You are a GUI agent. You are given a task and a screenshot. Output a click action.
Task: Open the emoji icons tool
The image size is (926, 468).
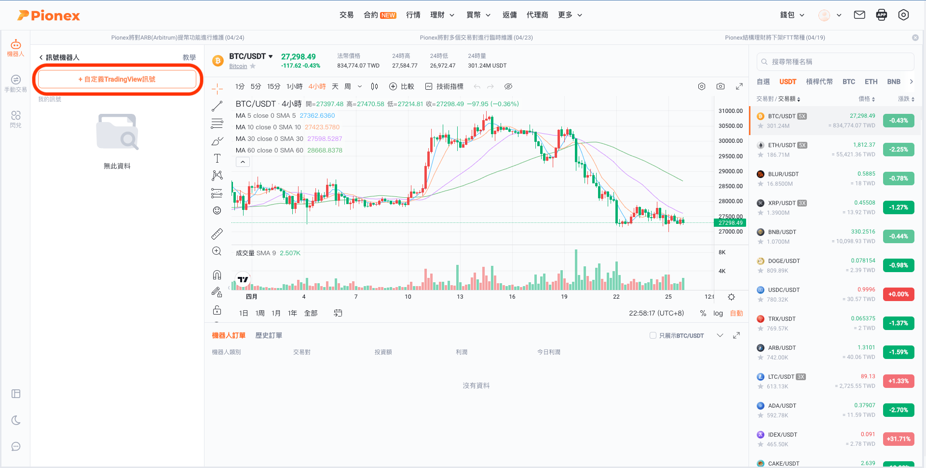pos(217,210)
